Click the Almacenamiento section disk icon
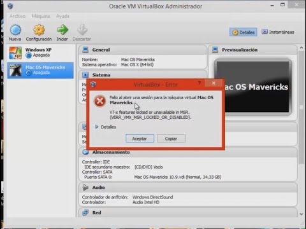 pos(85,152)
